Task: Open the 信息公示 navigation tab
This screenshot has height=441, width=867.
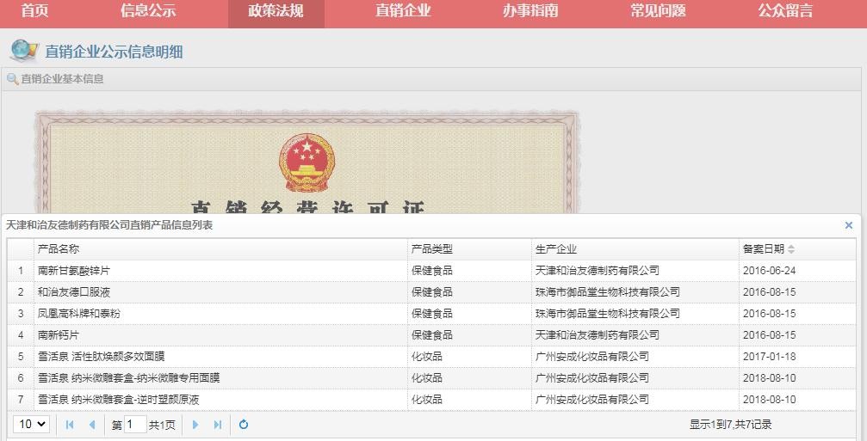Action: 148,11
